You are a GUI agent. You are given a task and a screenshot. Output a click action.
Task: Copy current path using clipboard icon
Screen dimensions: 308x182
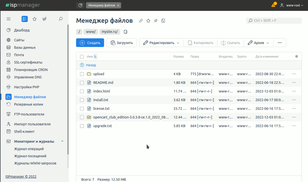pos(126,32)
